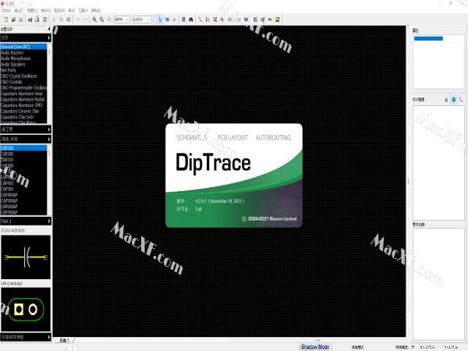The width and height of the screenshot is (468, 351).
Task: Select the sheet tab below canvas
Action: tap(64, 340)
